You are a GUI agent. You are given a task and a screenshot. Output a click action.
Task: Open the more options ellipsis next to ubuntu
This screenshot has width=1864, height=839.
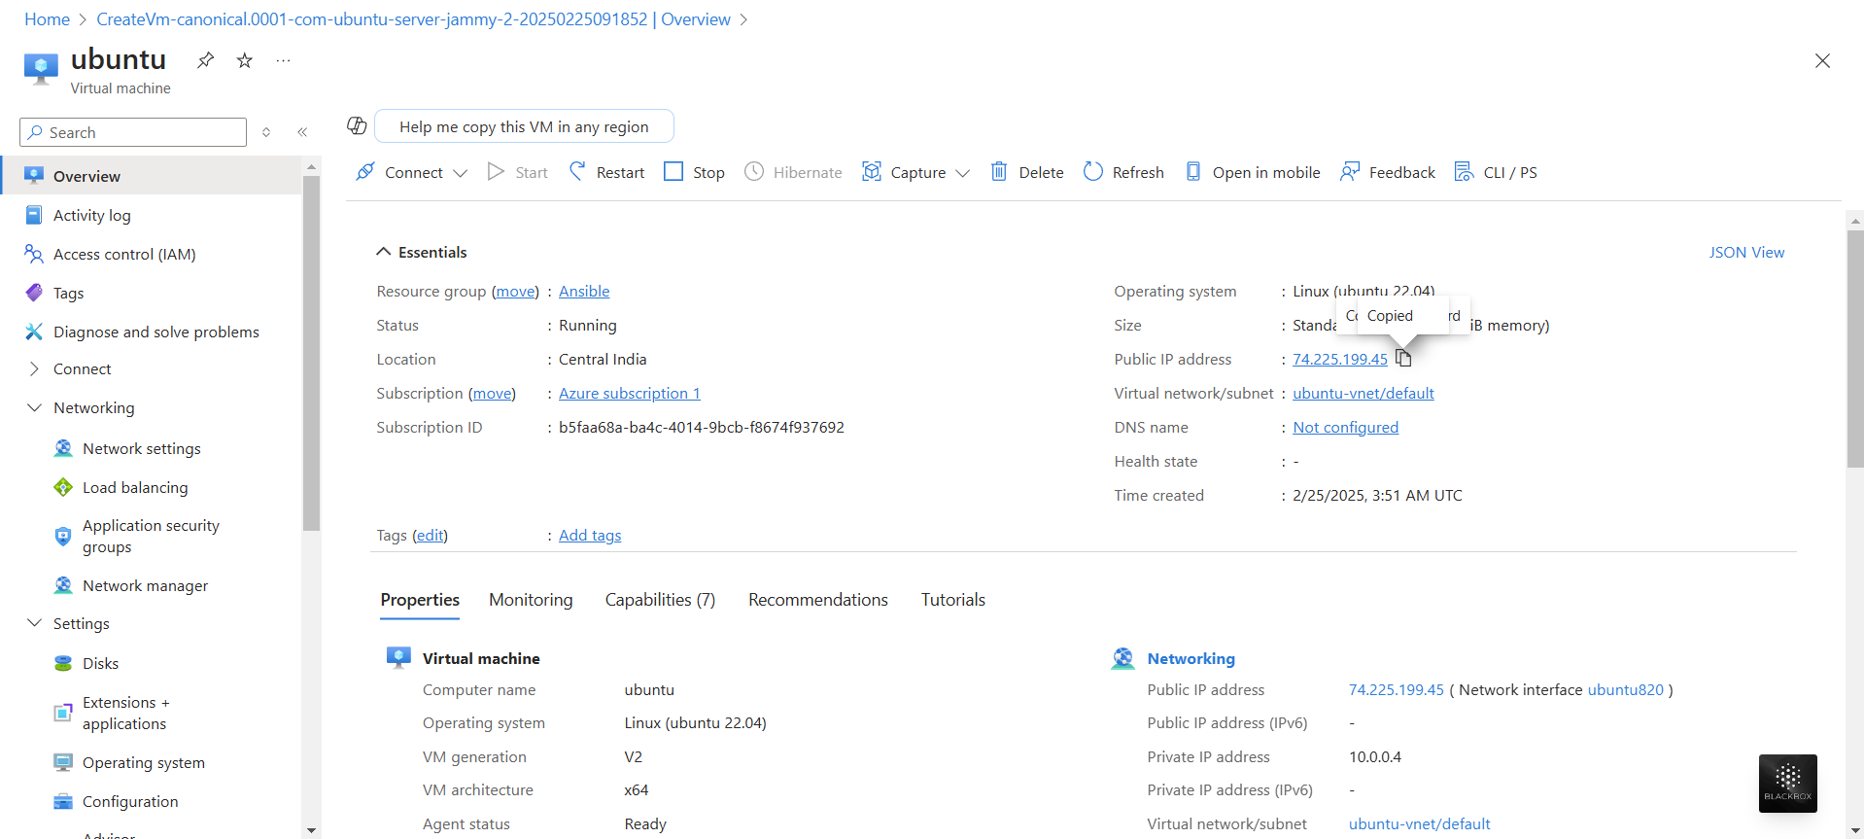(x=283, y=60)
